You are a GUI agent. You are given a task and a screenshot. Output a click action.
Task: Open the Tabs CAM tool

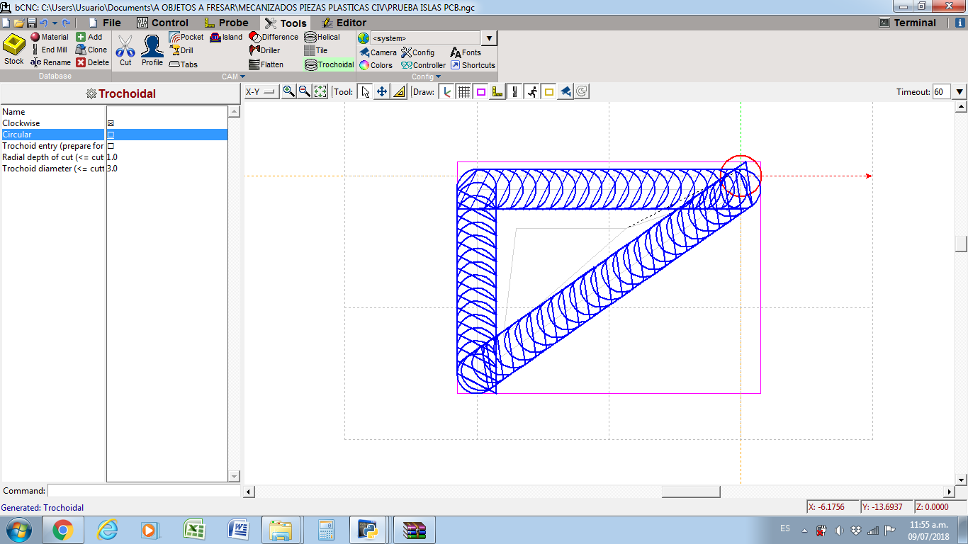(x=184, y=64)
